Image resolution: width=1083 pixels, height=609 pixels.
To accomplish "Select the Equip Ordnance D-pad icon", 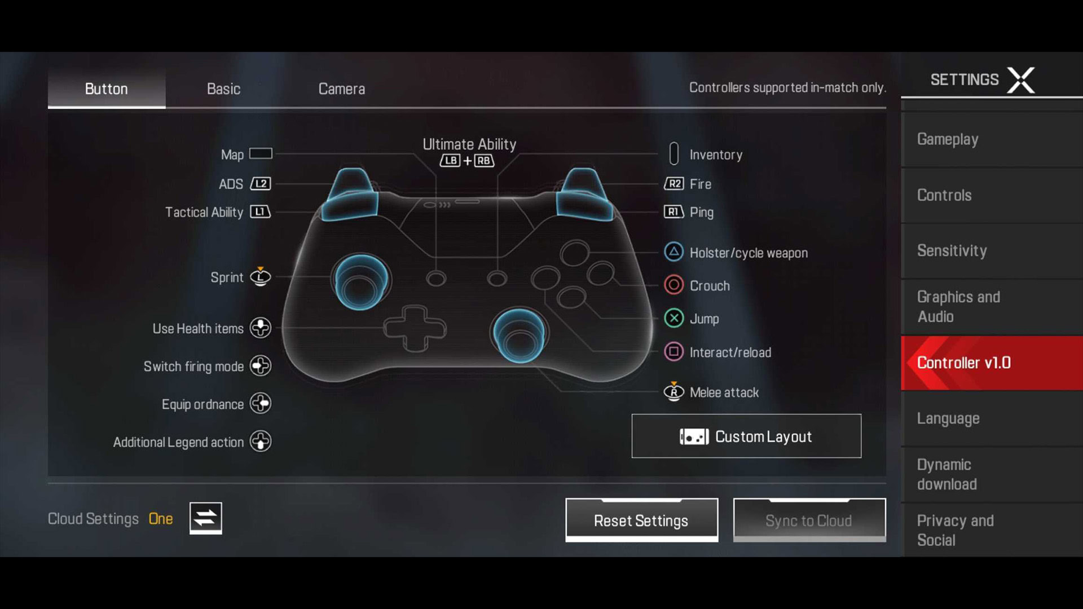I will pos(261,403).
